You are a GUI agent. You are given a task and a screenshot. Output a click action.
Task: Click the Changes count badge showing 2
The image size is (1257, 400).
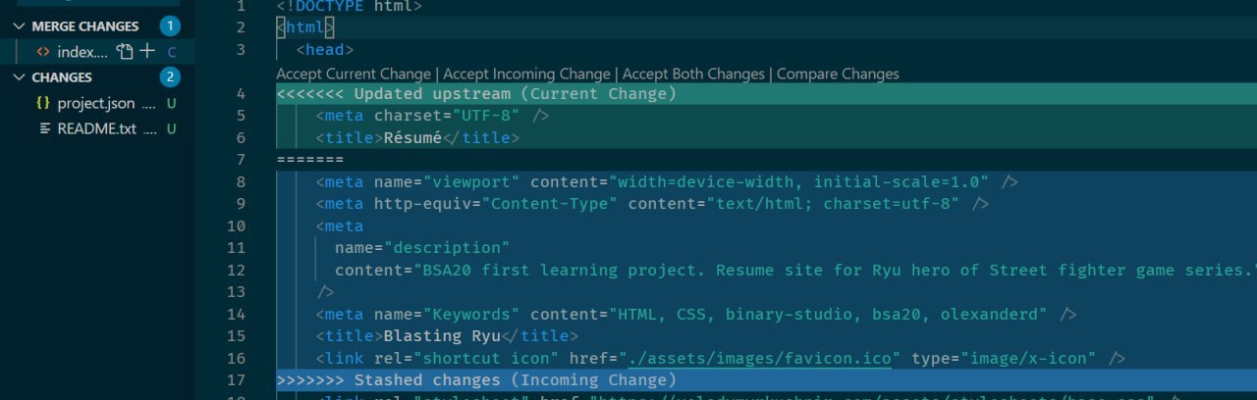171,77
